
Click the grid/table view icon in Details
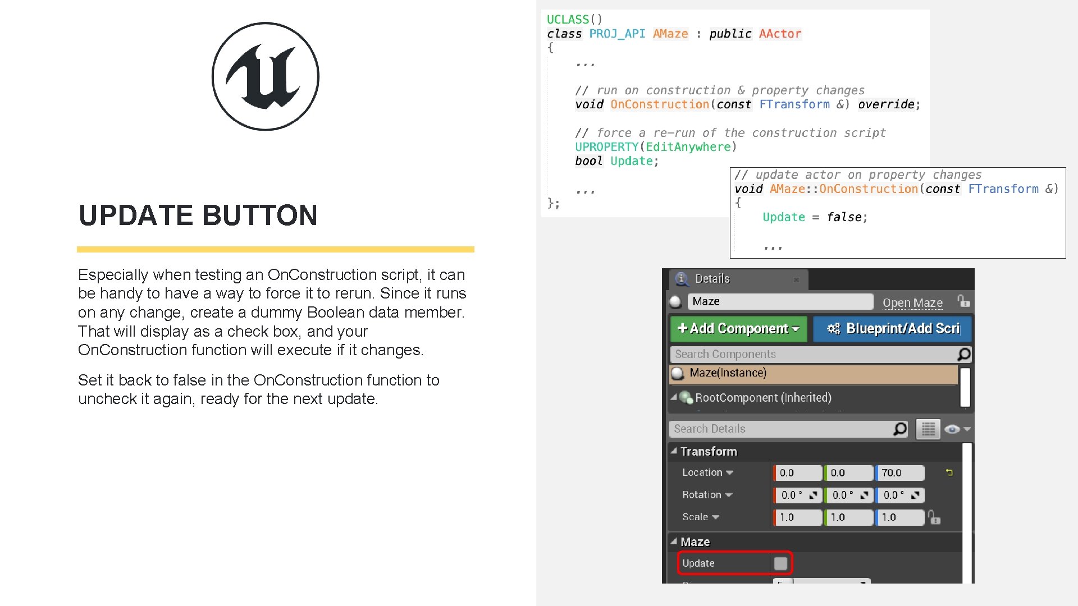[925, 429]
